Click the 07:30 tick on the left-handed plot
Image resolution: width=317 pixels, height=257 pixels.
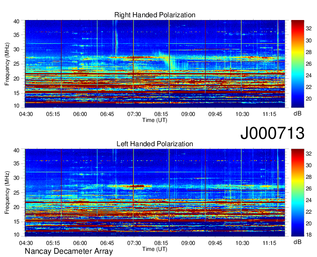click(x=134, y=243)
